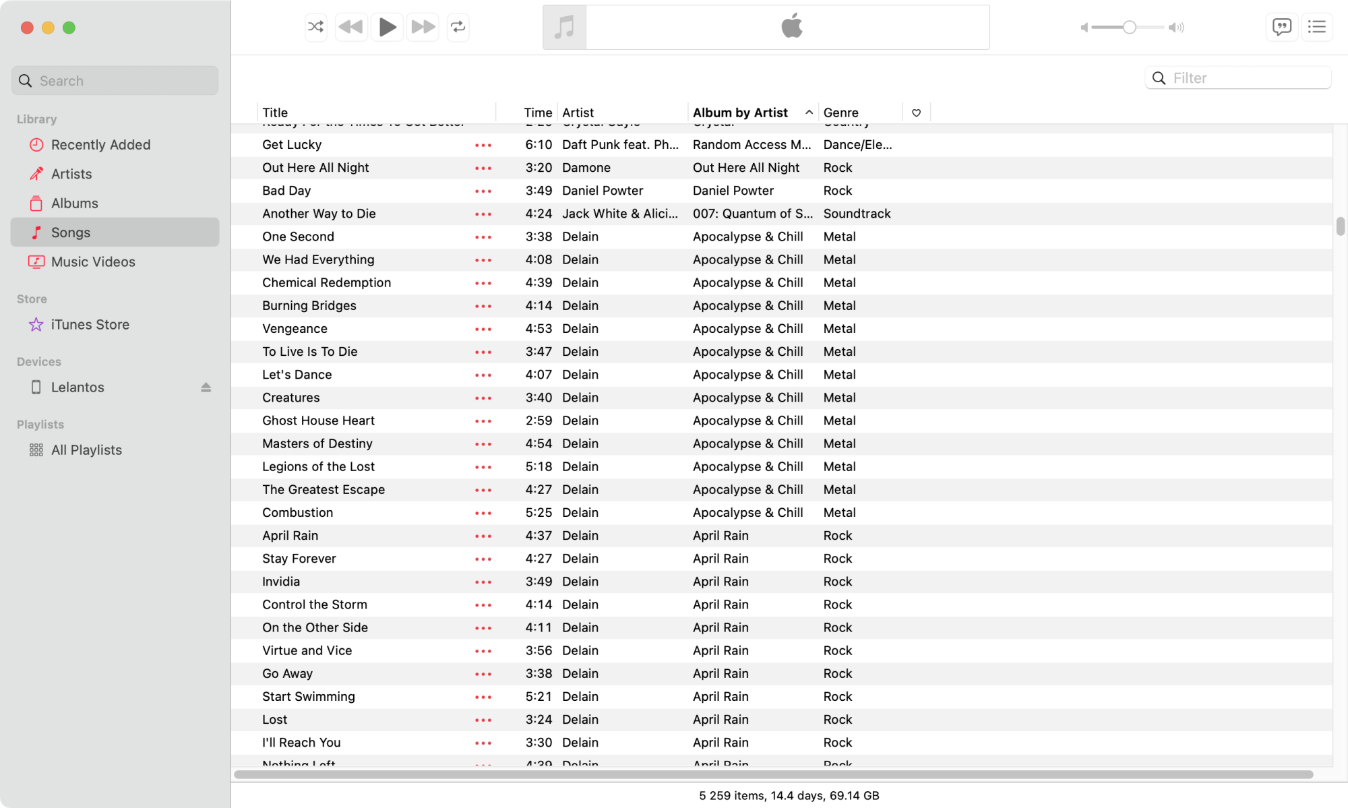Adjust the volume slider knob
Viewport: 1348px width, 808px height.
tap(1129, 27)
